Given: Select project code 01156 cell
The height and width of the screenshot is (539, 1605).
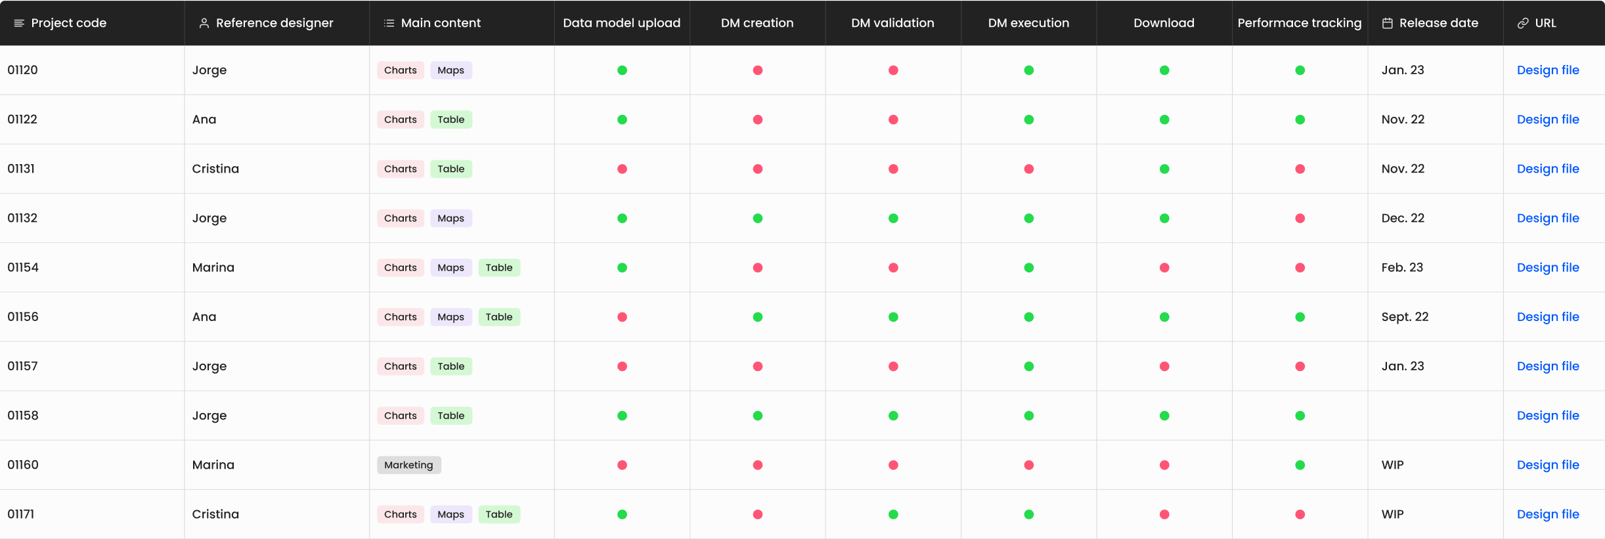Looking at the screenshot, I should click(x=23, y=317).
